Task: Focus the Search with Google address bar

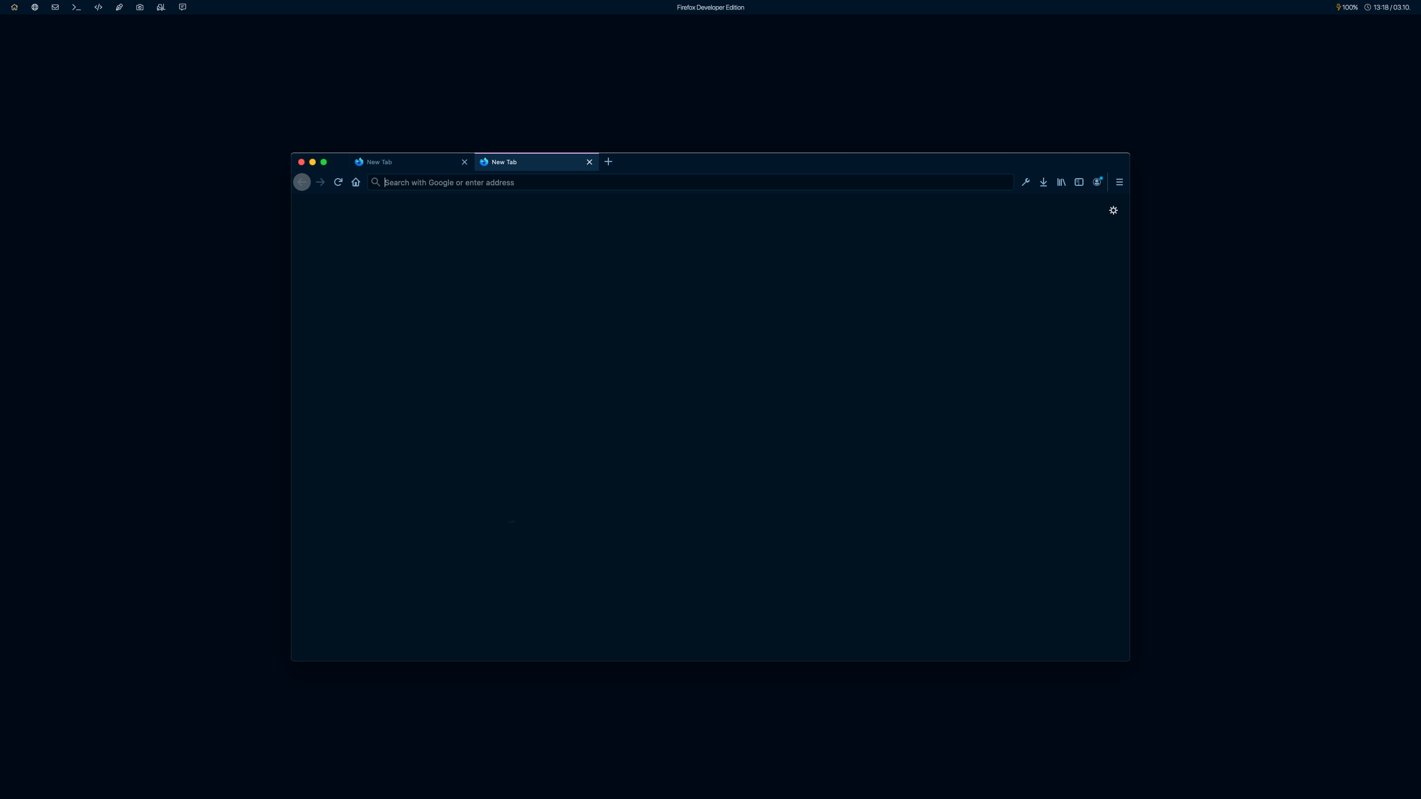Action: point(688,182)
